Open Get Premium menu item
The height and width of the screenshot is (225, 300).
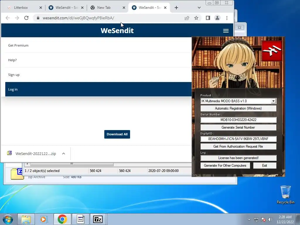tap(18, 45)
